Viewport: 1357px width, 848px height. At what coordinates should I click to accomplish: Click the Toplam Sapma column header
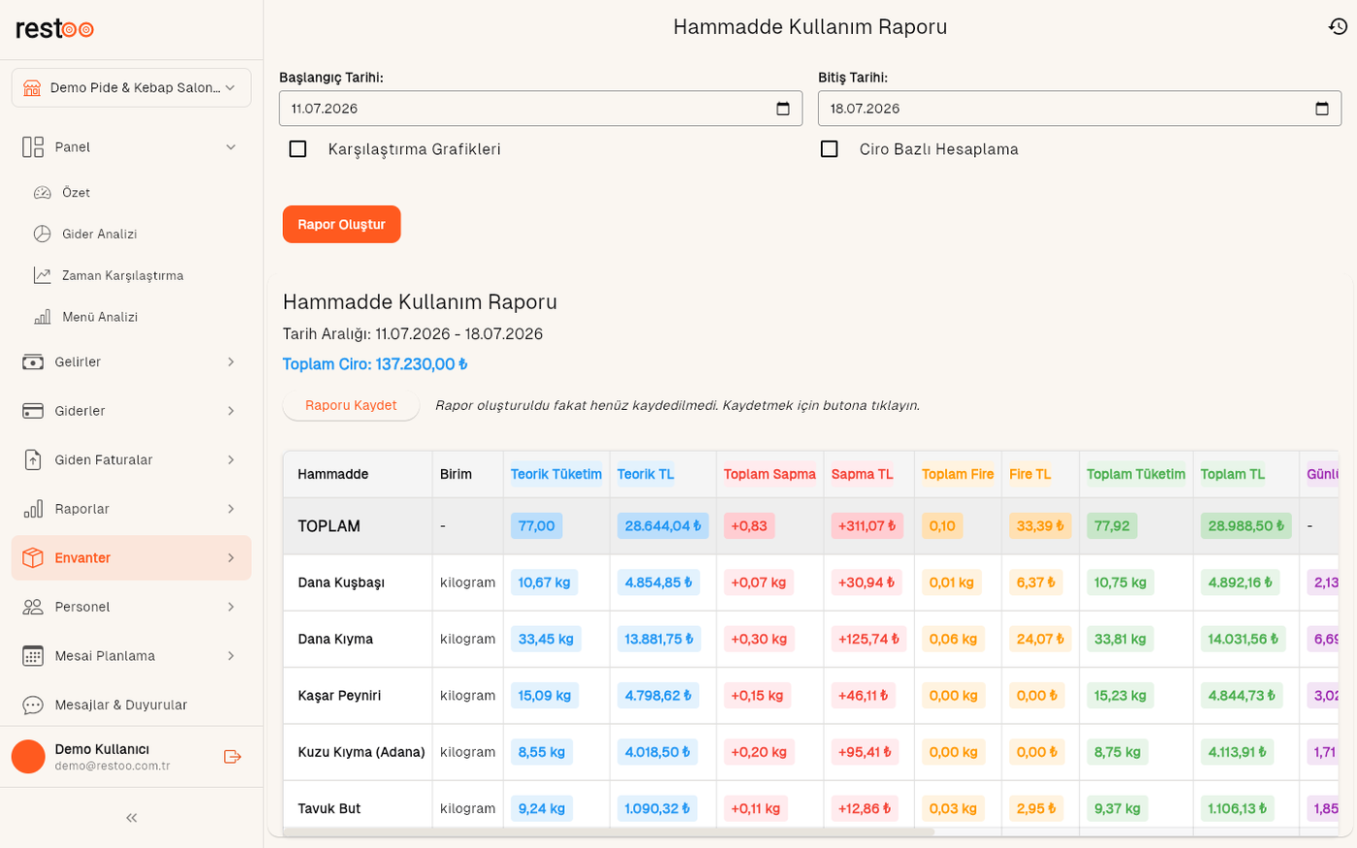click(x=770, y=474)
